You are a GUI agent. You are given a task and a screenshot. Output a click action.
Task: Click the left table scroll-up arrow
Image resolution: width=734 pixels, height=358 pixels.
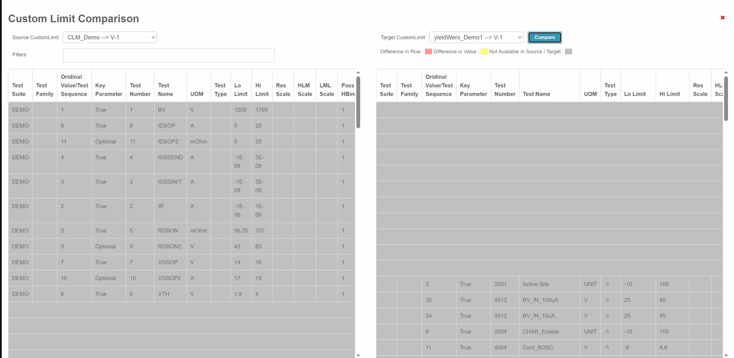click(358, 72)
